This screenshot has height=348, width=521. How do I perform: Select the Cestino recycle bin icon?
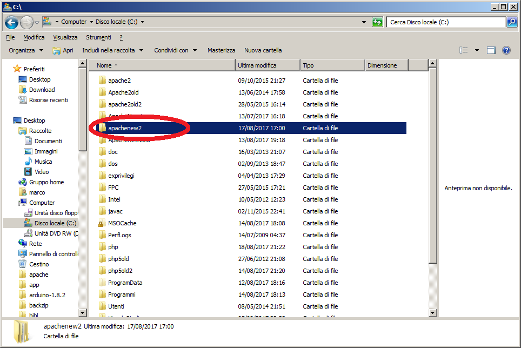(23, 264)
